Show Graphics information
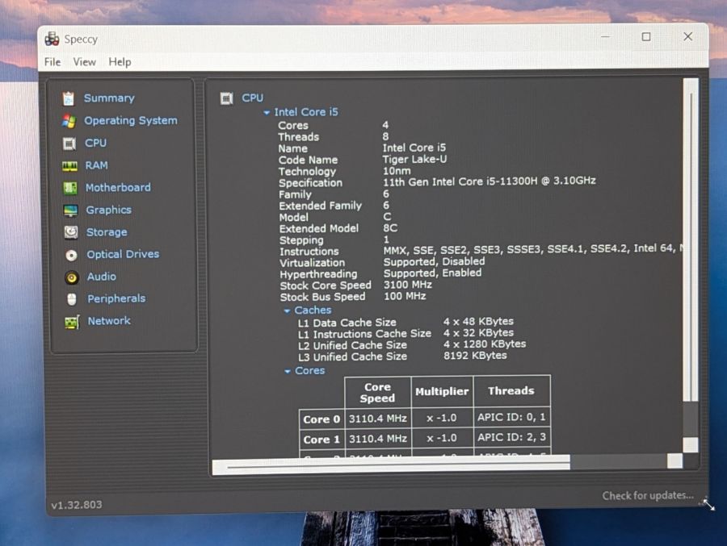This screenshot has width=727, height=546. (109, 210)
